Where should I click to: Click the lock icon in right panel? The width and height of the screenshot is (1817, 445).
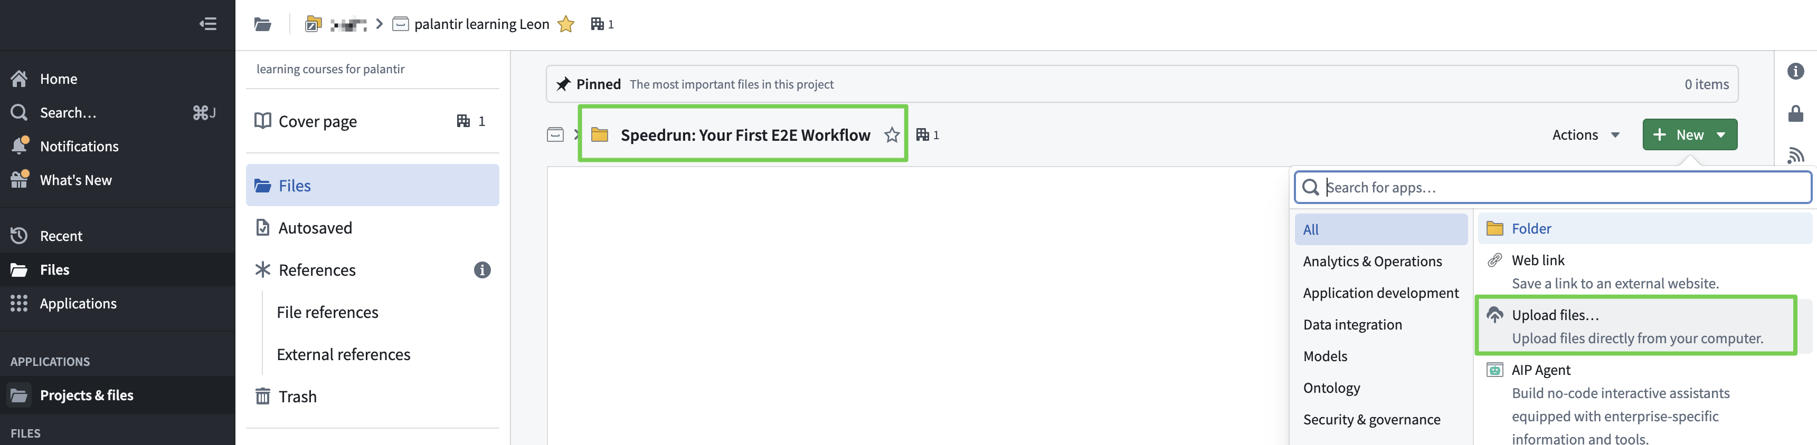click(x=1795, y=113)
